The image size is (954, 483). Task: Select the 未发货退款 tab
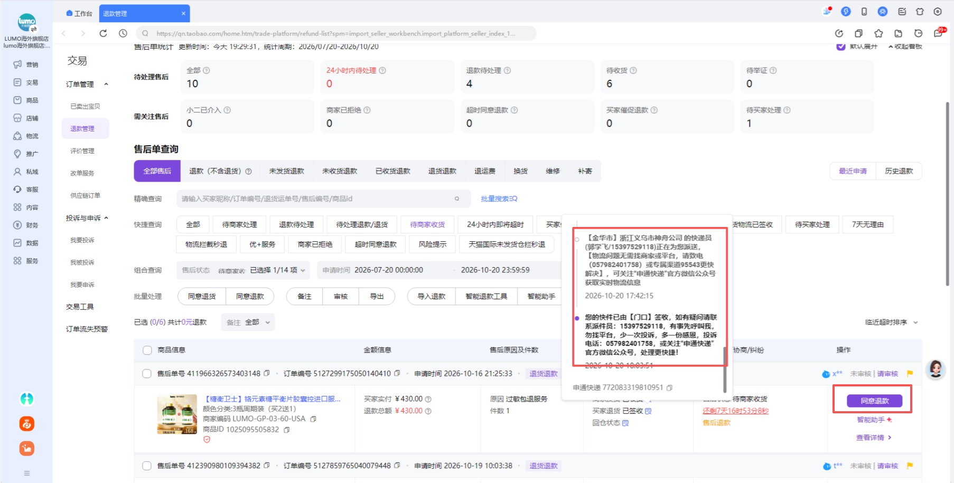tap(286, 171)
